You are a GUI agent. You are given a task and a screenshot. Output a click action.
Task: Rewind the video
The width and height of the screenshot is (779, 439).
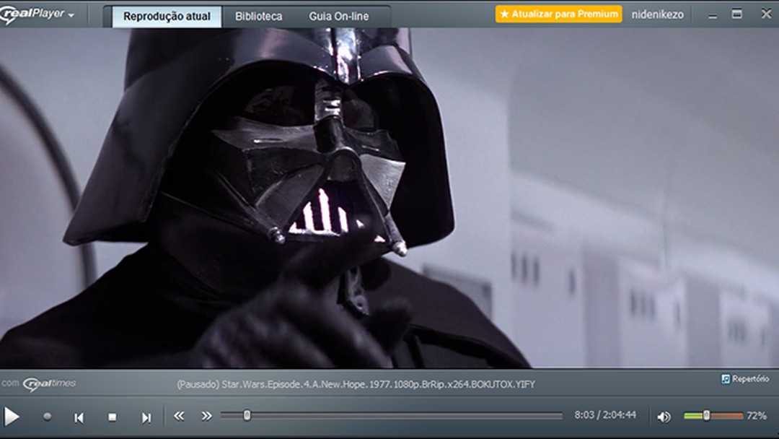coord(179,416)
